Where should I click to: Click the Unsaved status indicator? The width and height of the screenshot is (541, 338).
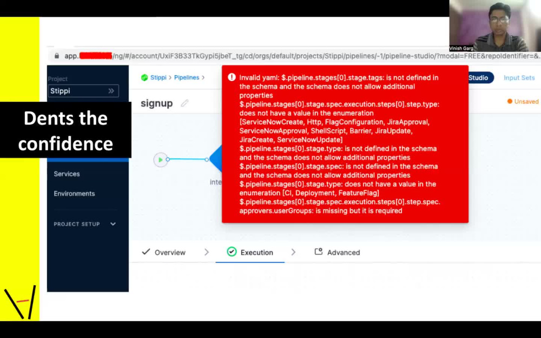click(x=523, y=102)
